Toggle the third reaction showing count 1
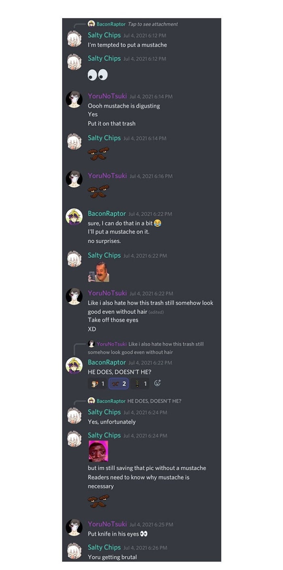 pyautogui.click(x=140, y=384)
